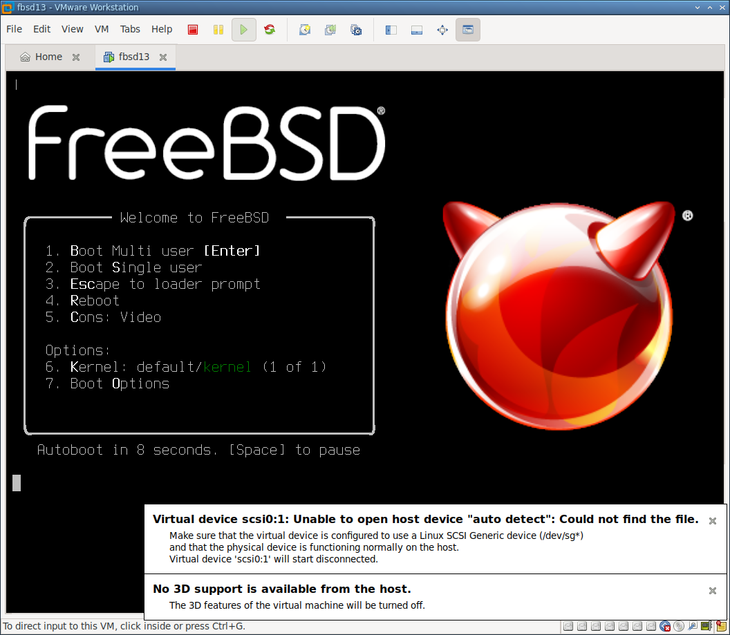Close the fbsd13 tab
The height and width of the screenshot is (635, 730).
163,57
